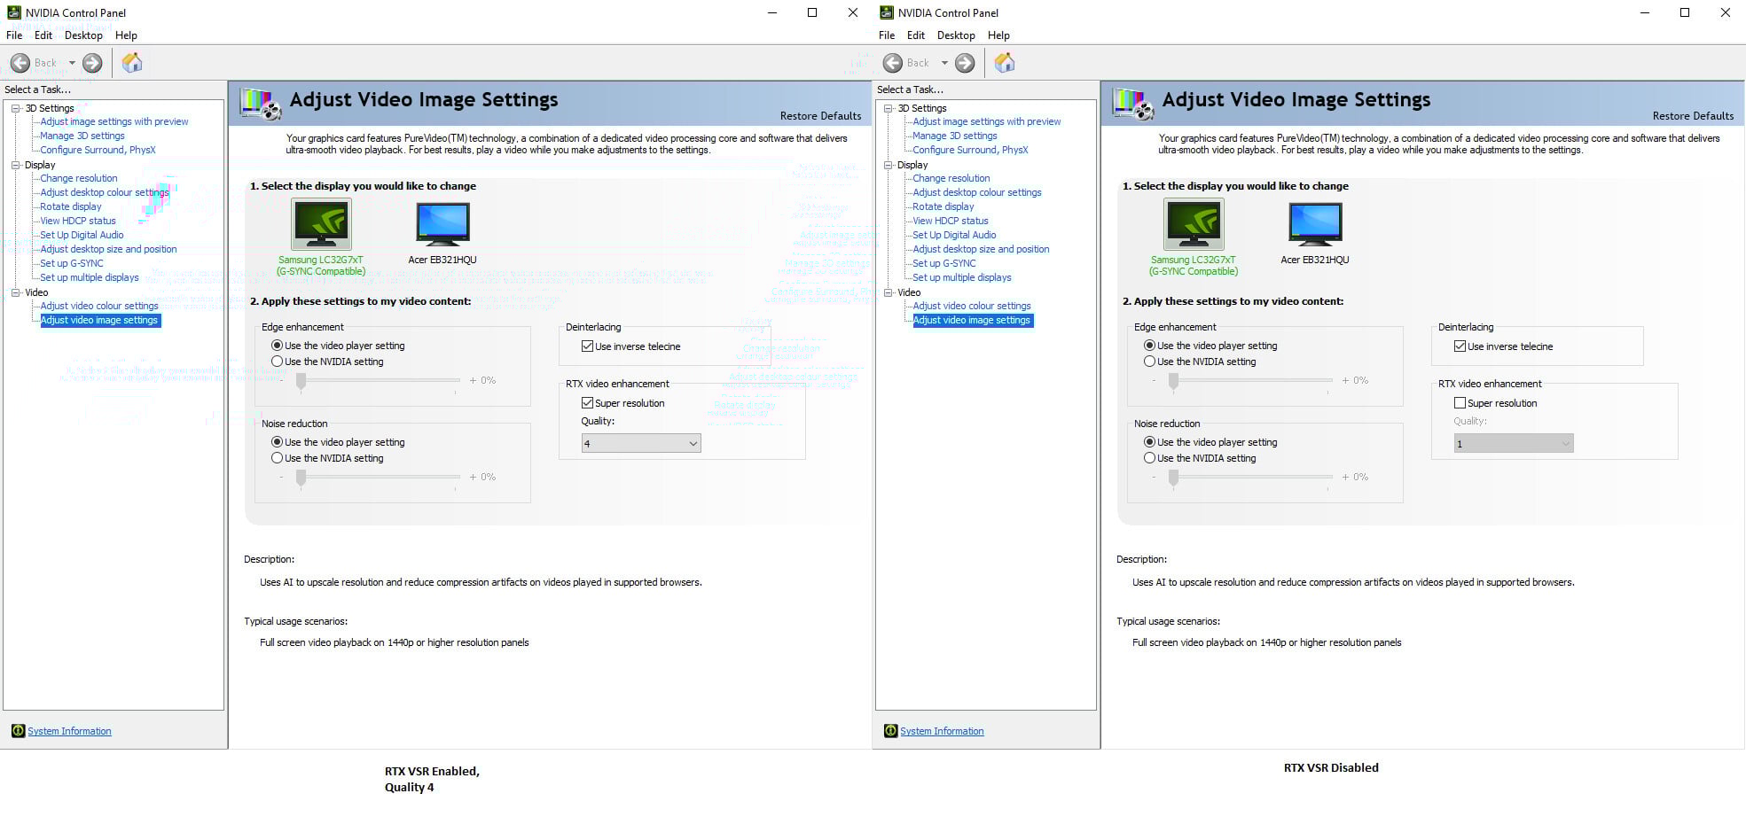Image resolution: width=1746 pixels, height=840 pixels.
Task: Select Adjust video colour settings in the task tree
Action: tap(98, 306)
